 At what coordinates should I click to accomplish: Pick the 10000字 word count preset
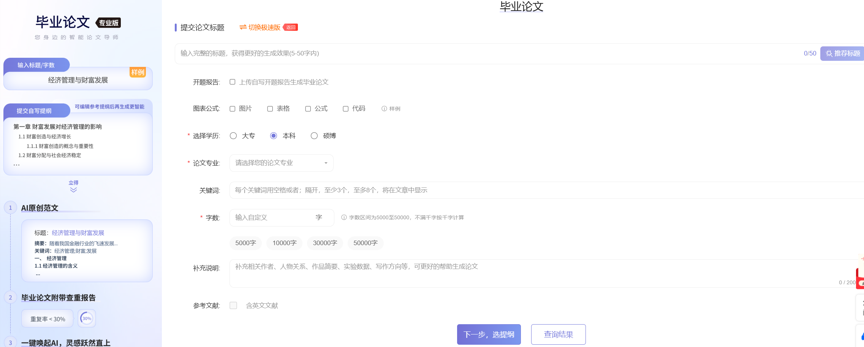[284, 243]
